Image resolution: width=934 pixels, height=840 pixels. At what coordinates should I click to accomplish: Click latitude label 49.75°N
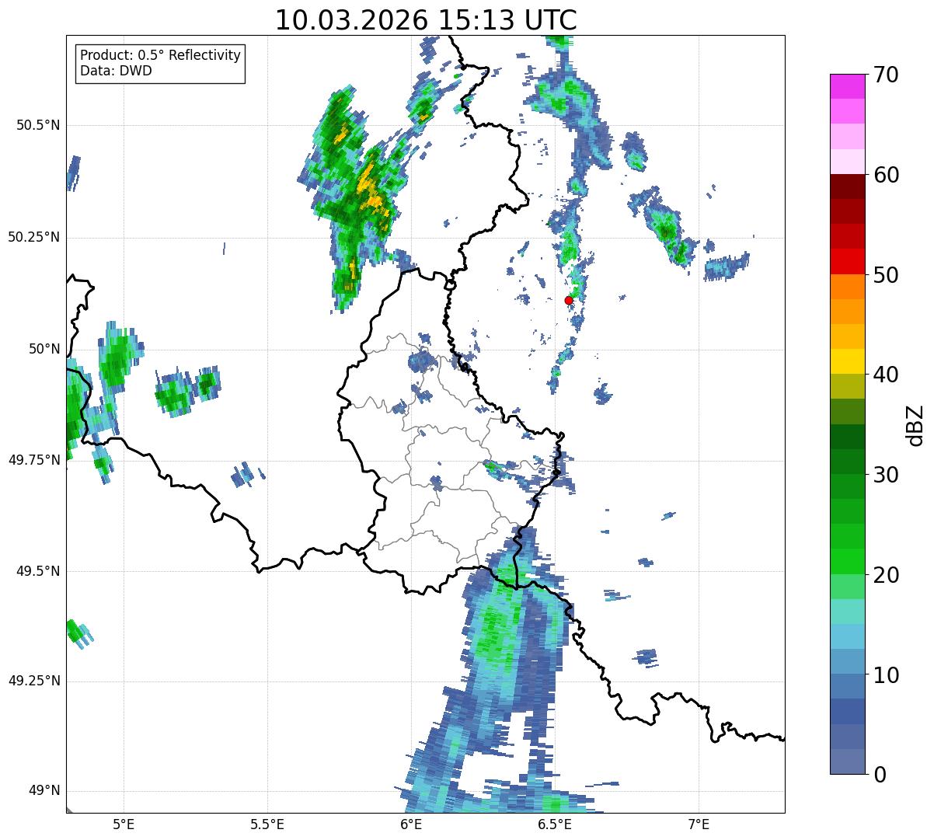pos(34,460)
